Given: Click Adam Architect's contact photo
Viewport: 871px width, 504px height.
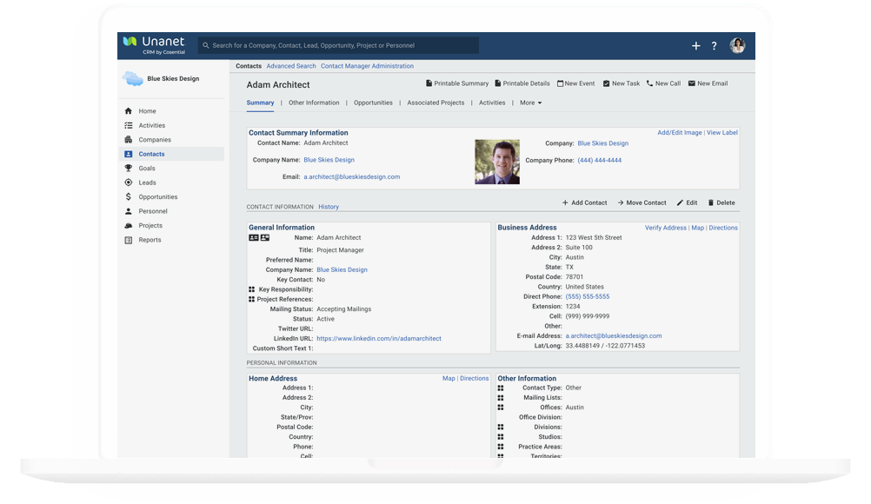Looking at the screenshot, I should point(497,162).
